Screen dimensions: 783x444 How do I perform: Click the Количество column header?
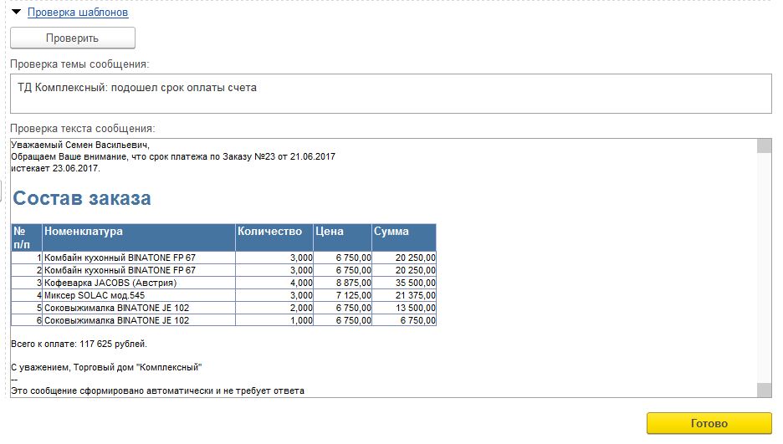point(274,237)
